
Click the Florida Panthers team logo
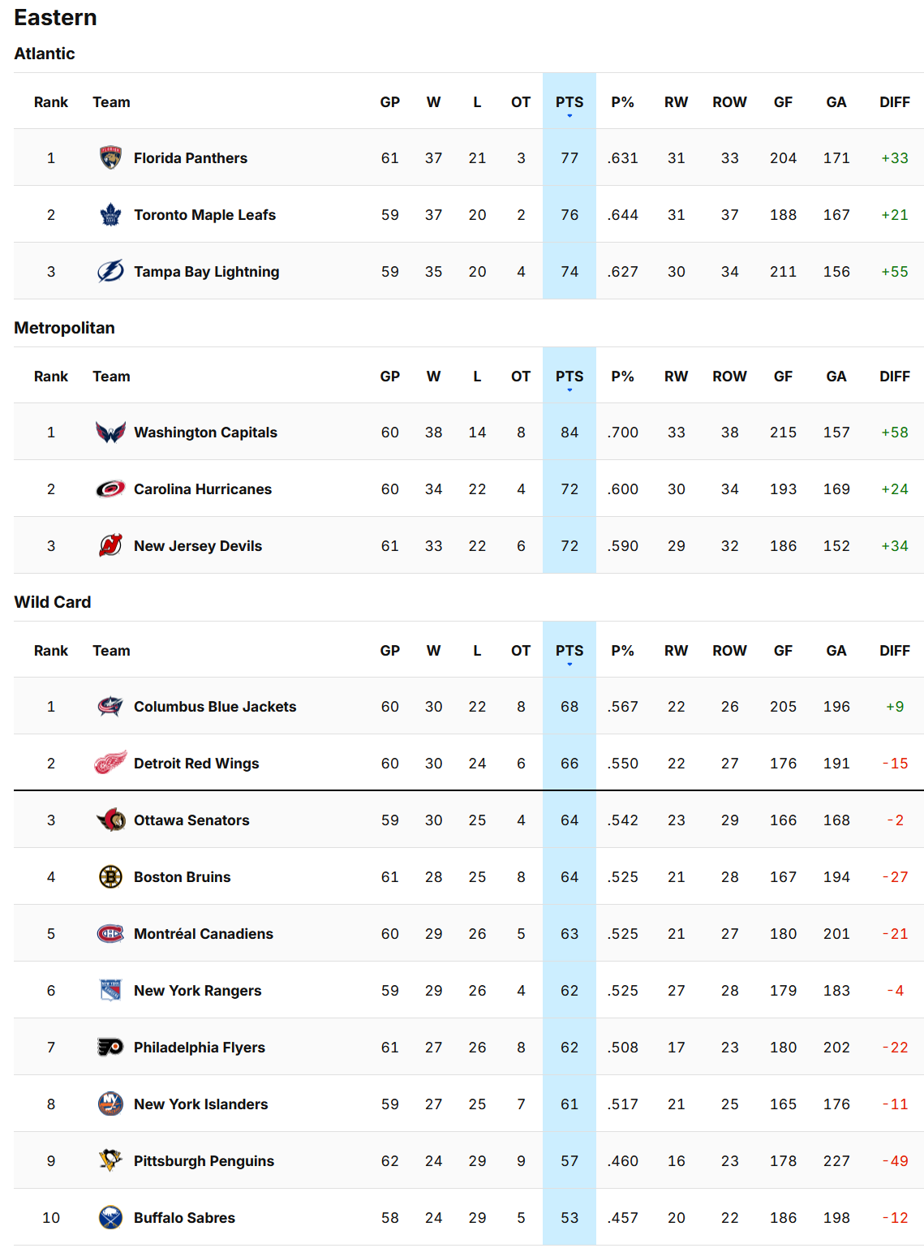pyautogui.click(x=110, y=157)
